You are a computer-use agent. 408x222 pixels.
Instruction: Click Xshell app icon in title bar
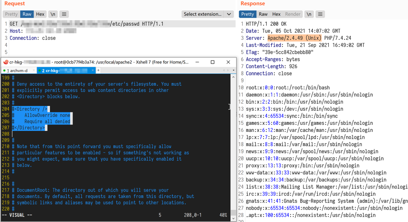pos(6,62)
